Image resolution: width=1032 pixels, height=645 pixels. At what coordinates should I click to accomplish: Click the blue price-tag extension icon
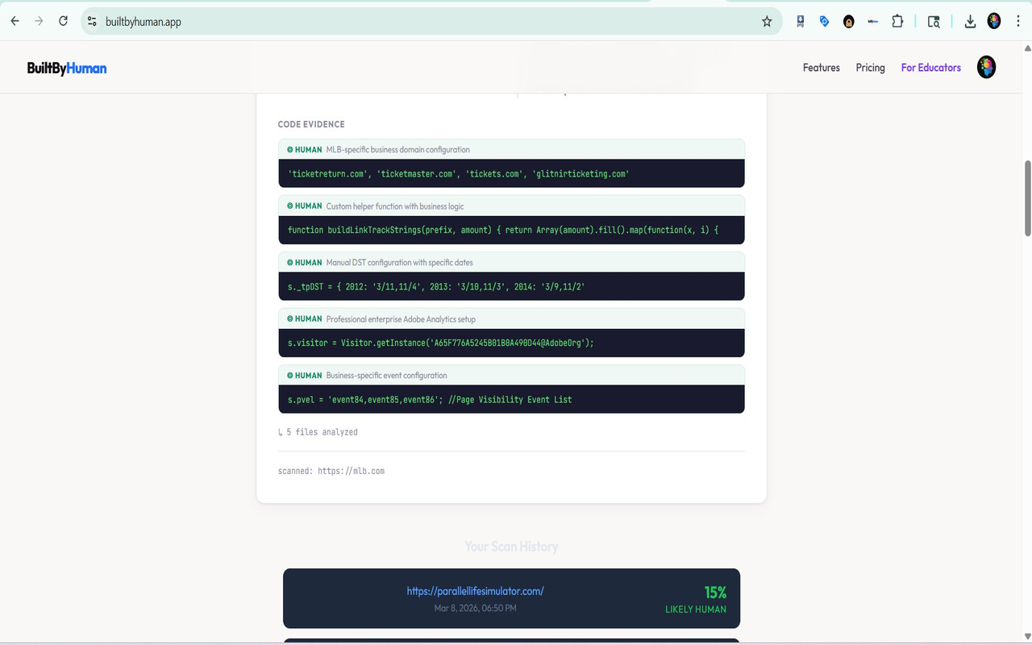(x=824, y=21)
